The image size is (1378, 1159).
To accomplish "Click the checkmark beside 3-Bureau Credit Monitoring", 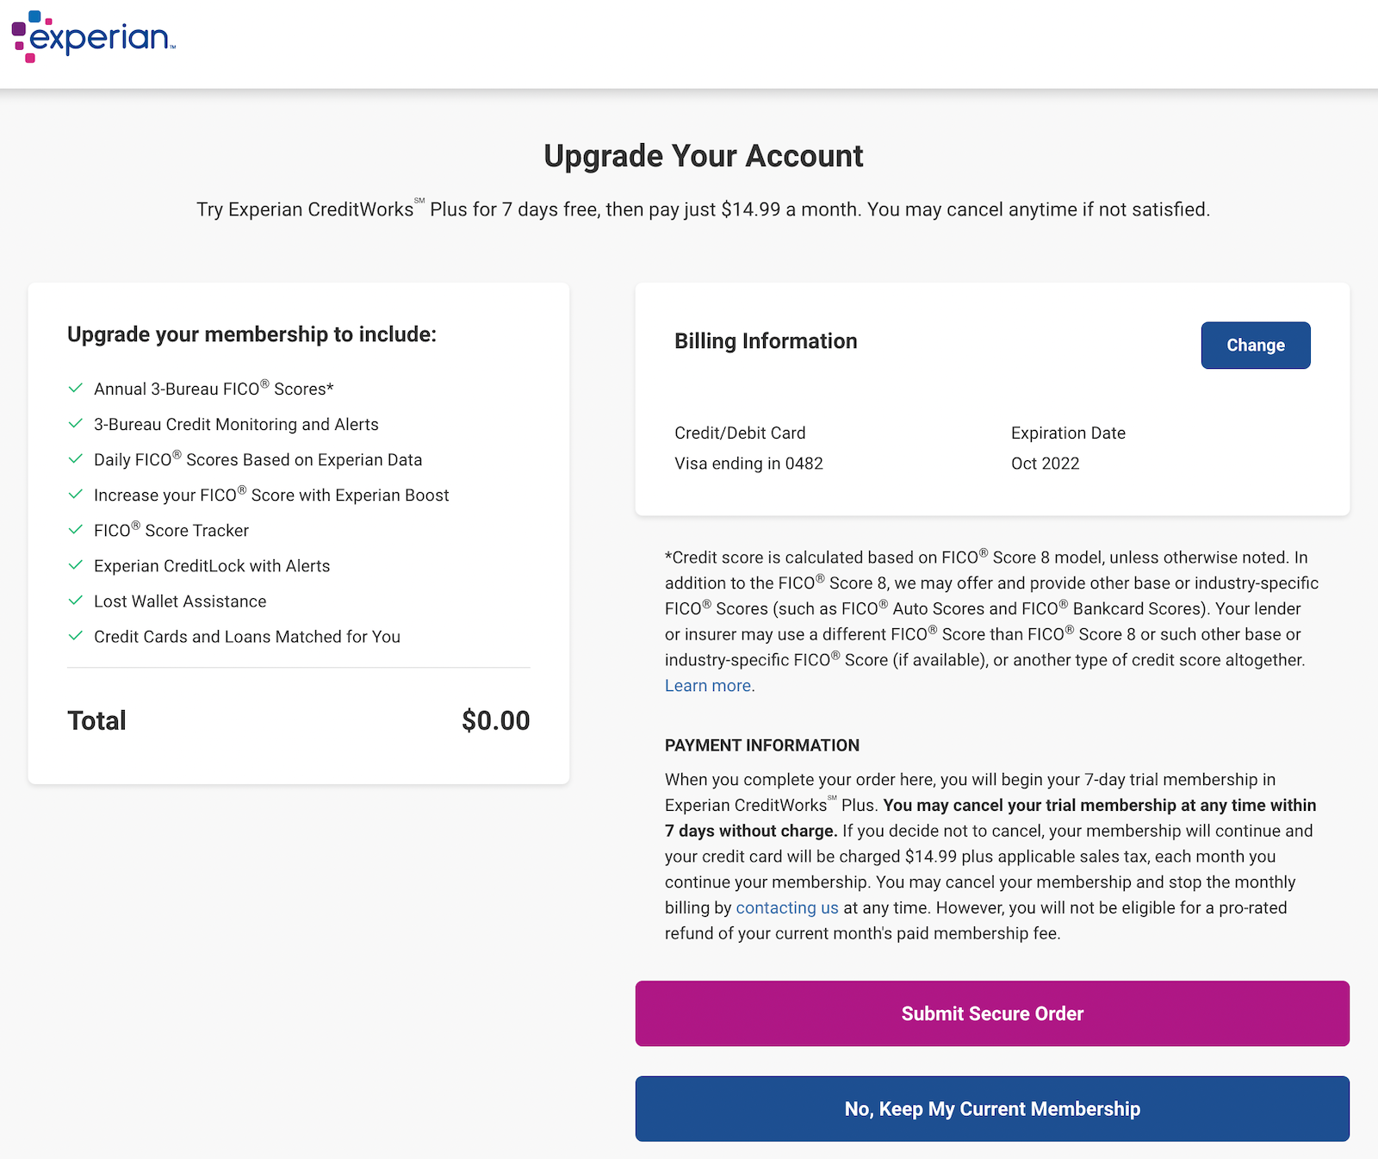I will tap(74, 424).
